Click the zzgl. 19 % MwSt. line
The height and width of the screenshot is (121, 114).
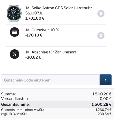[56, 114]
